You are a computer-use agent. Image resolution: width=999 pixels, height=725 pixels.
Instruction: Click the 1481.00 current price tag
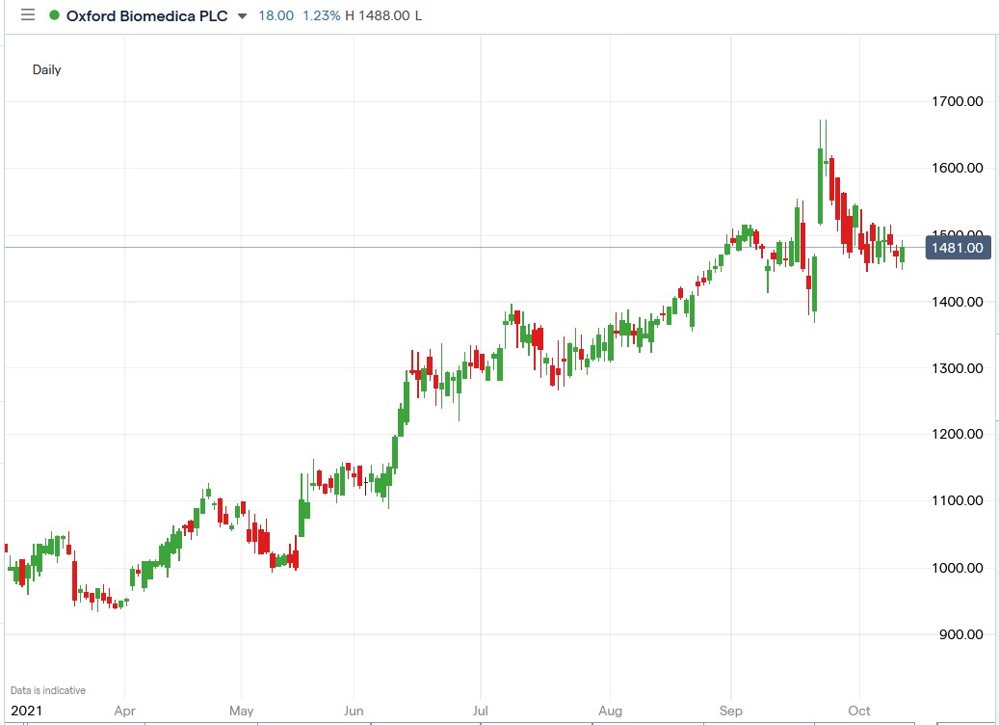[x=958, y=248]
